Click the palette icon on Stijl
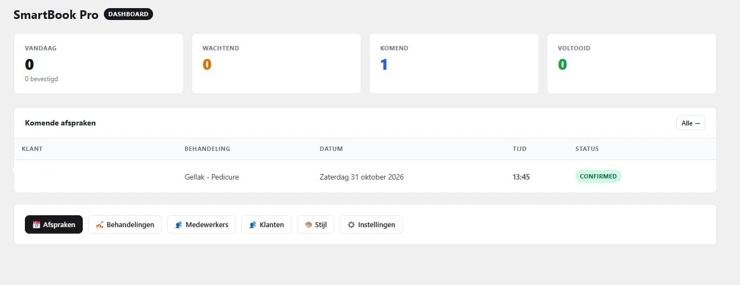The image size is (740, 285). coord(308,225)
